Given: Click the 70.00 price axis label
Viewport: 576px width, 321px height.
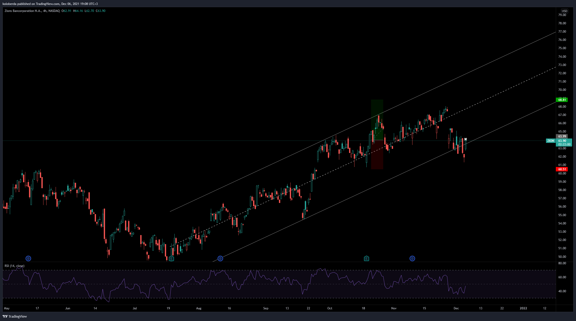Looking at the screenshot, I should coord(562,90).
